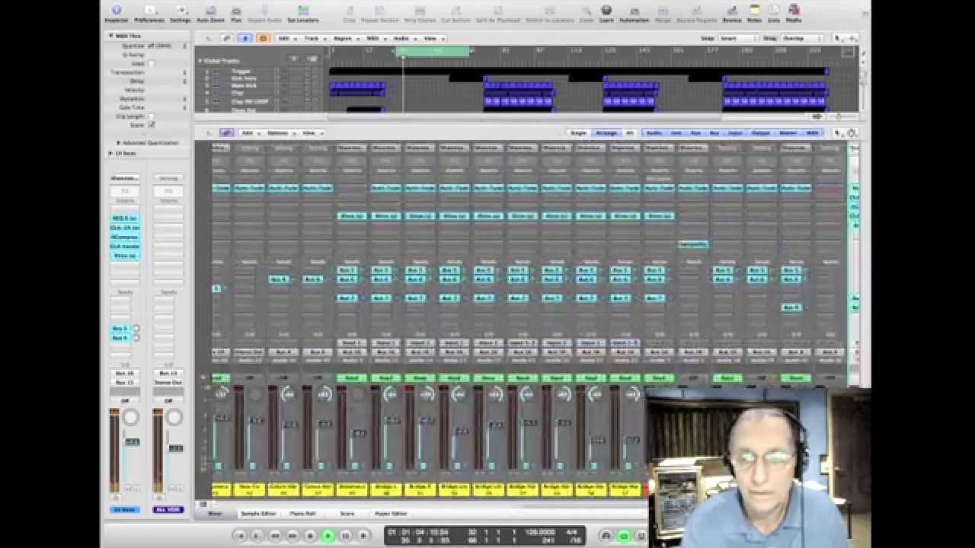Open the Lists toolbar icon
Image resolution: width=975 pixels, height=548 pixels.
773,12
